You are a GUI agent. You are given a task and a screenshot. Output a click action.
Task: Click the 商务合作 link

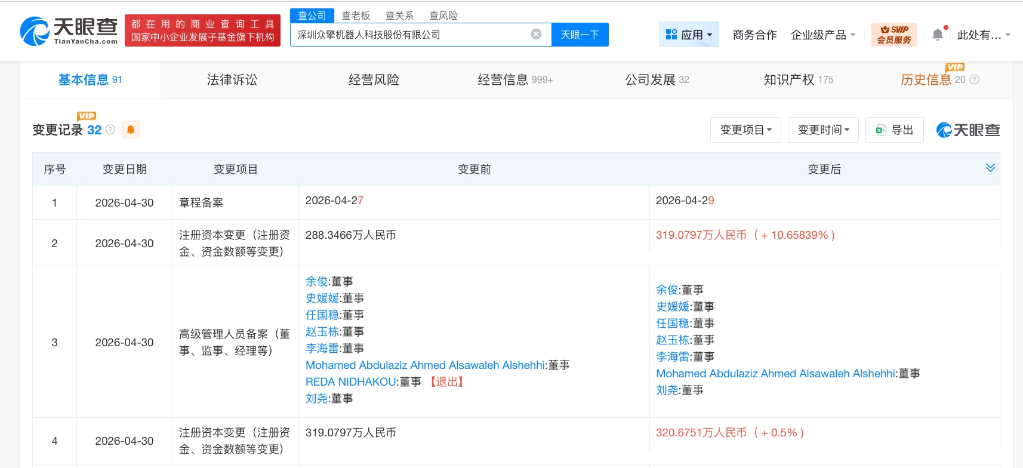point(754,35)
